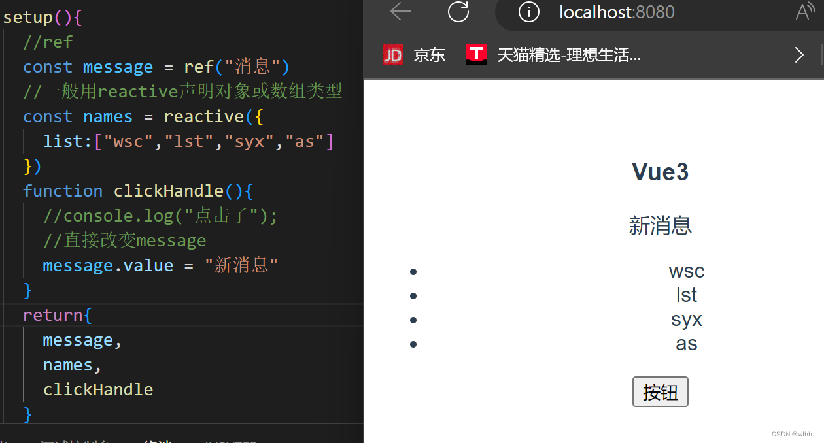Click the Vue3 heading on the page
This screenshot has height=443, width=824.
click(660, 171)
